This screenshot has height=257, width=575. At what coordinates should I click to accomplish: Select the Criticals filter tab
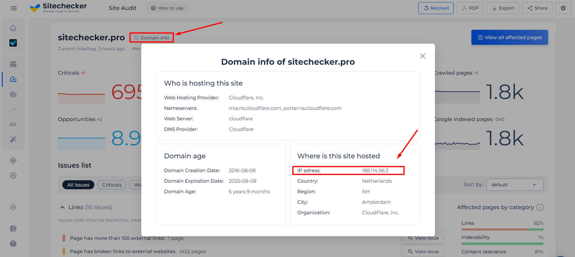(x=112, y=185)
